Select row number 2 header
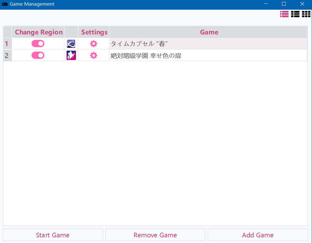Screen dimensions: 312x243 [8, 55]
